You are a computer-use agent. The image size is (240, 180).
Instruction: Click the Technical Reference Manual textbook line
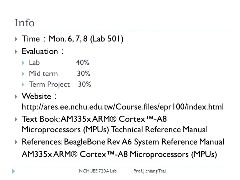[115, 130]
